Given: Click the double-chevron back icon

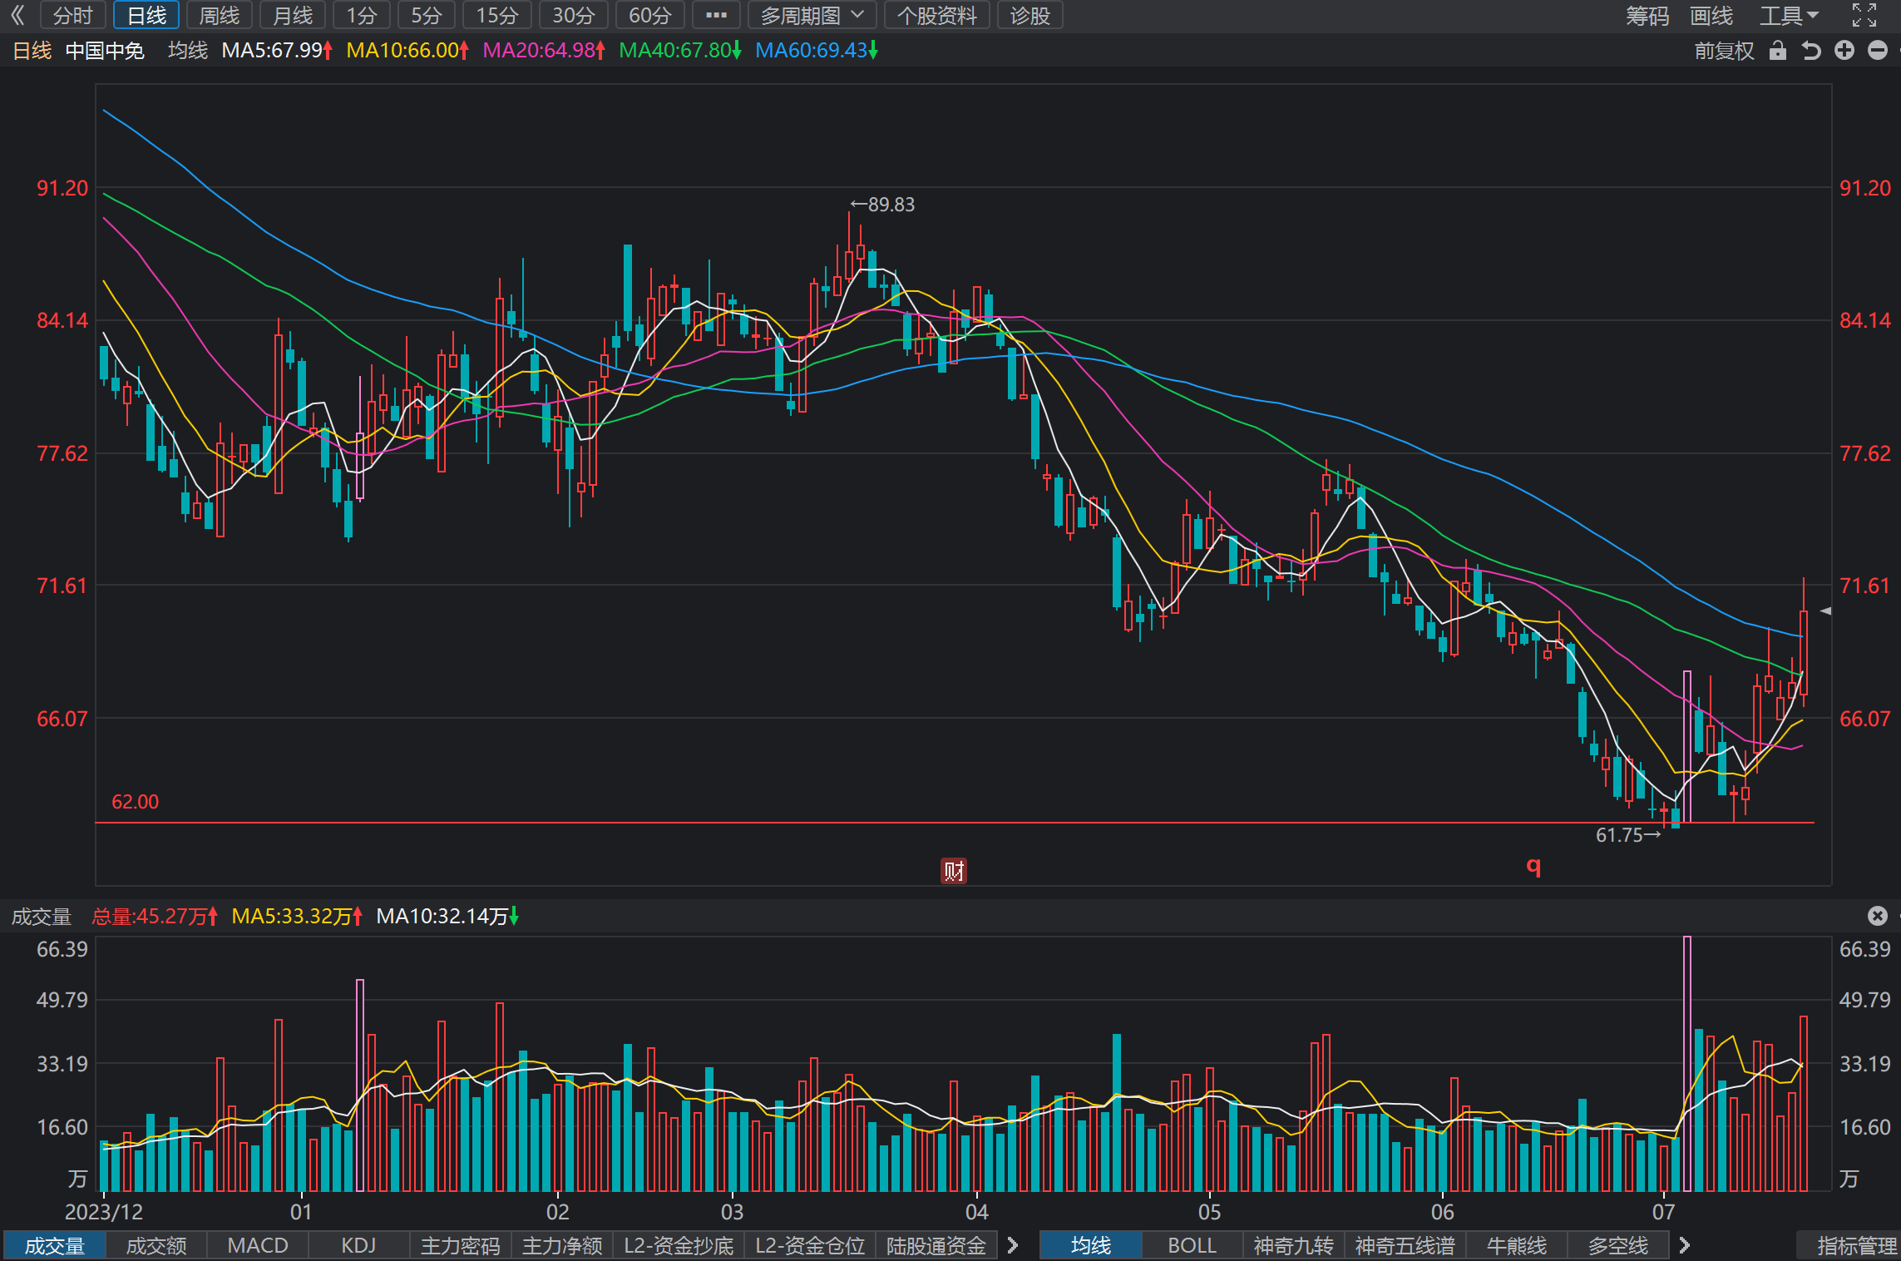Looking at the screenshot, I should (x=18, y=15).
